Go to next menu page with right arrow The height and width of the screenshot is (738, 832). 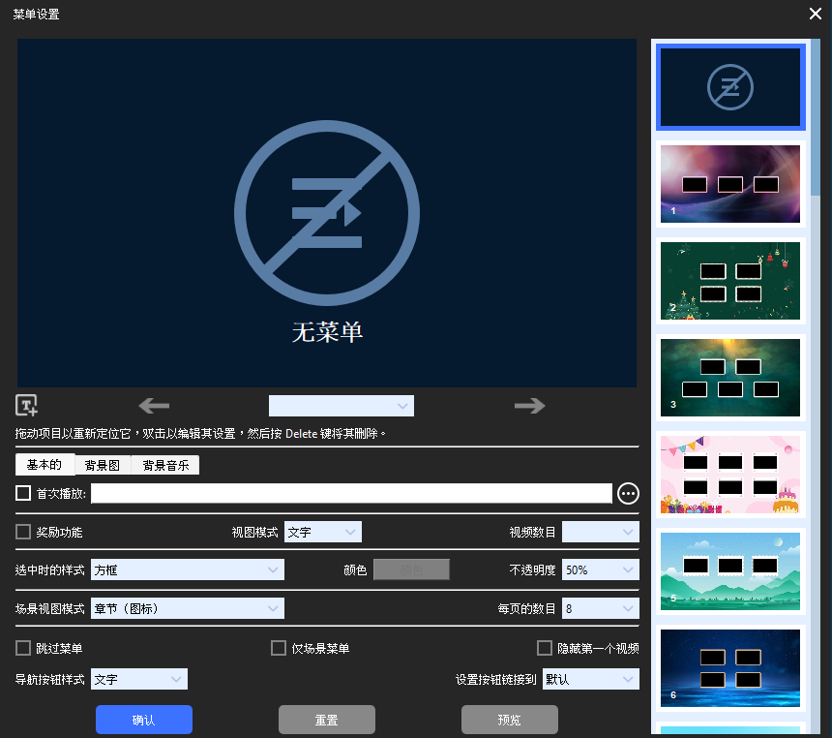(x=529, y=406)
